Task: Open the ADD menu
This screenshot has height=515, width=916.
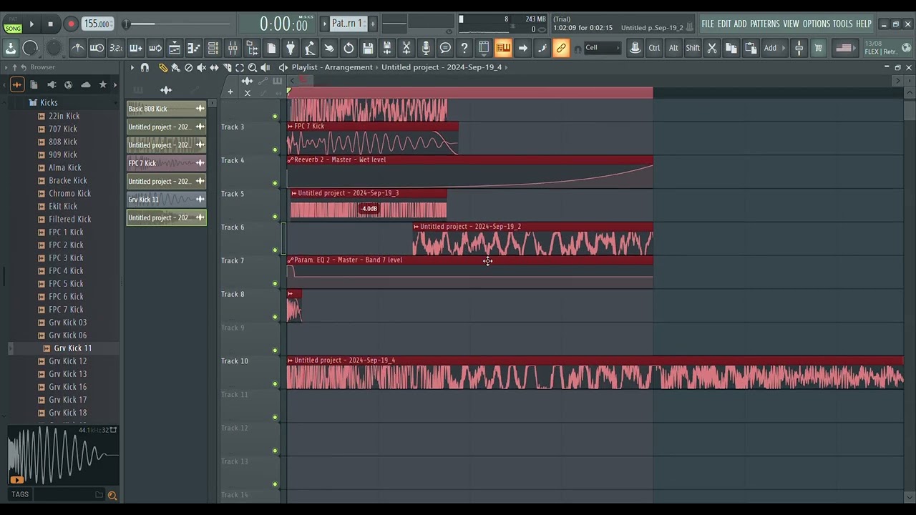Action: coord(740,24)
